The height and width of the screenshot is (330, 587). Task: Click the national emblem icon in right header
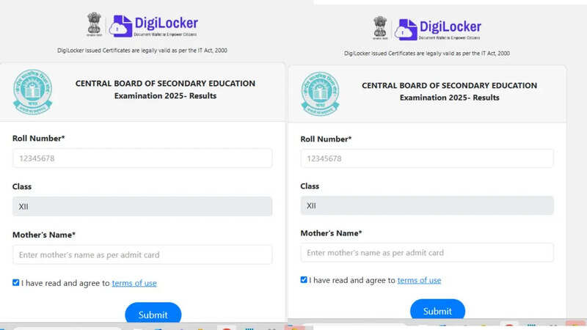[380, 28]
